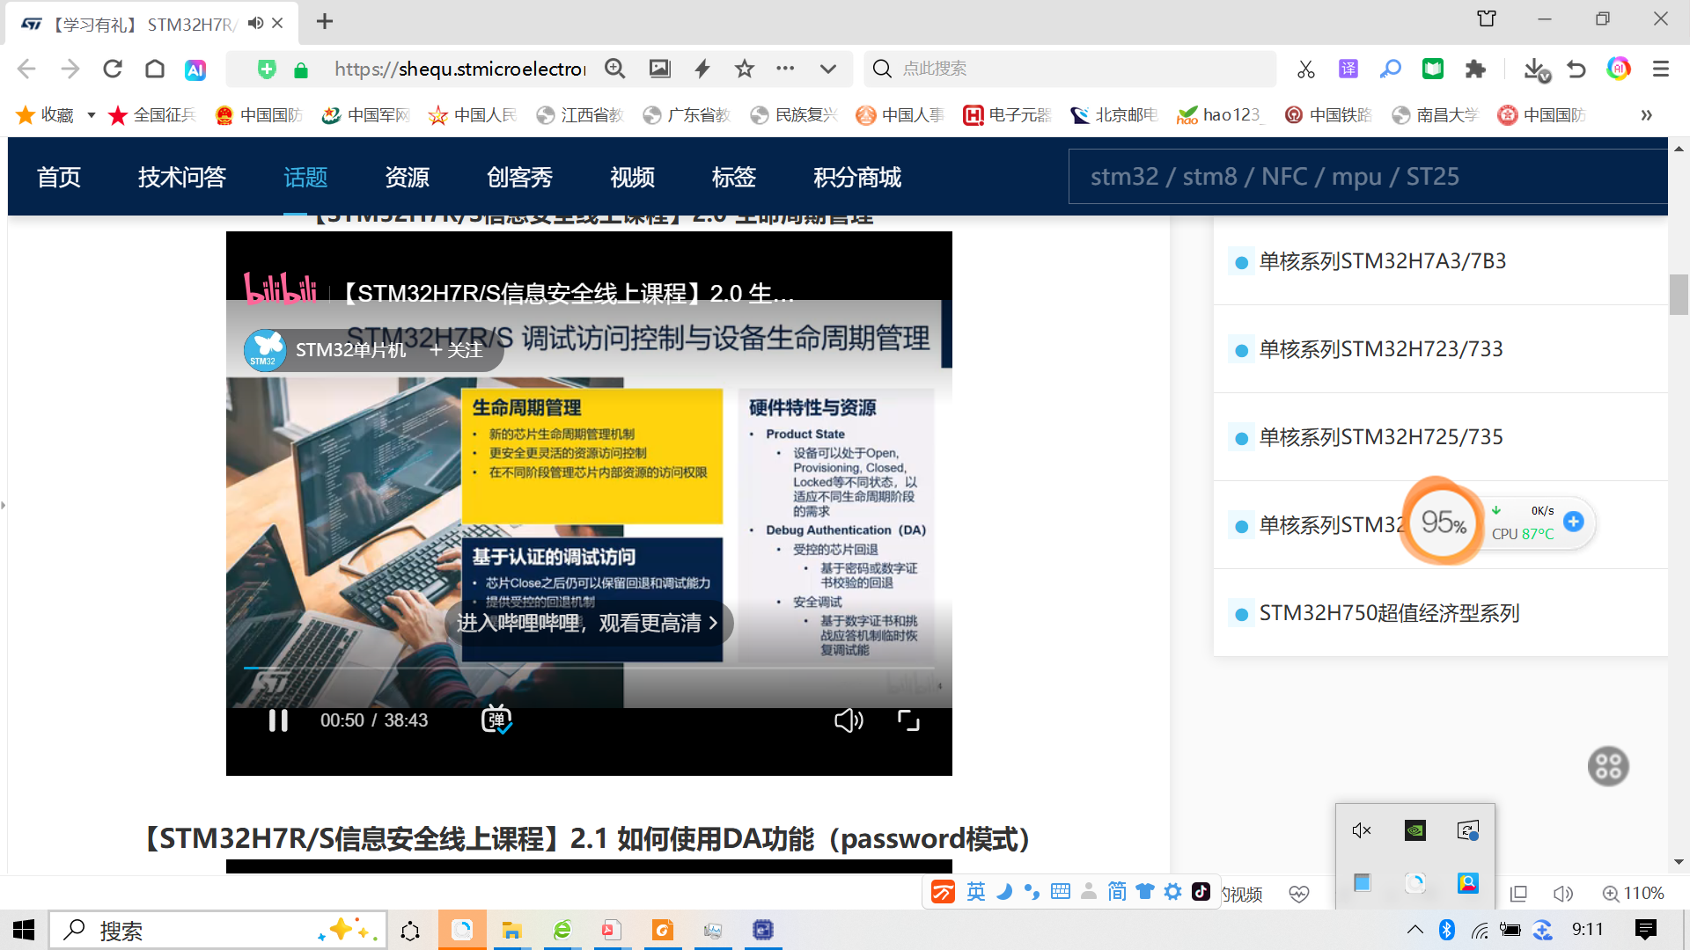Open the 单核系列STM32H725/735 topic

click(1381, 437)
